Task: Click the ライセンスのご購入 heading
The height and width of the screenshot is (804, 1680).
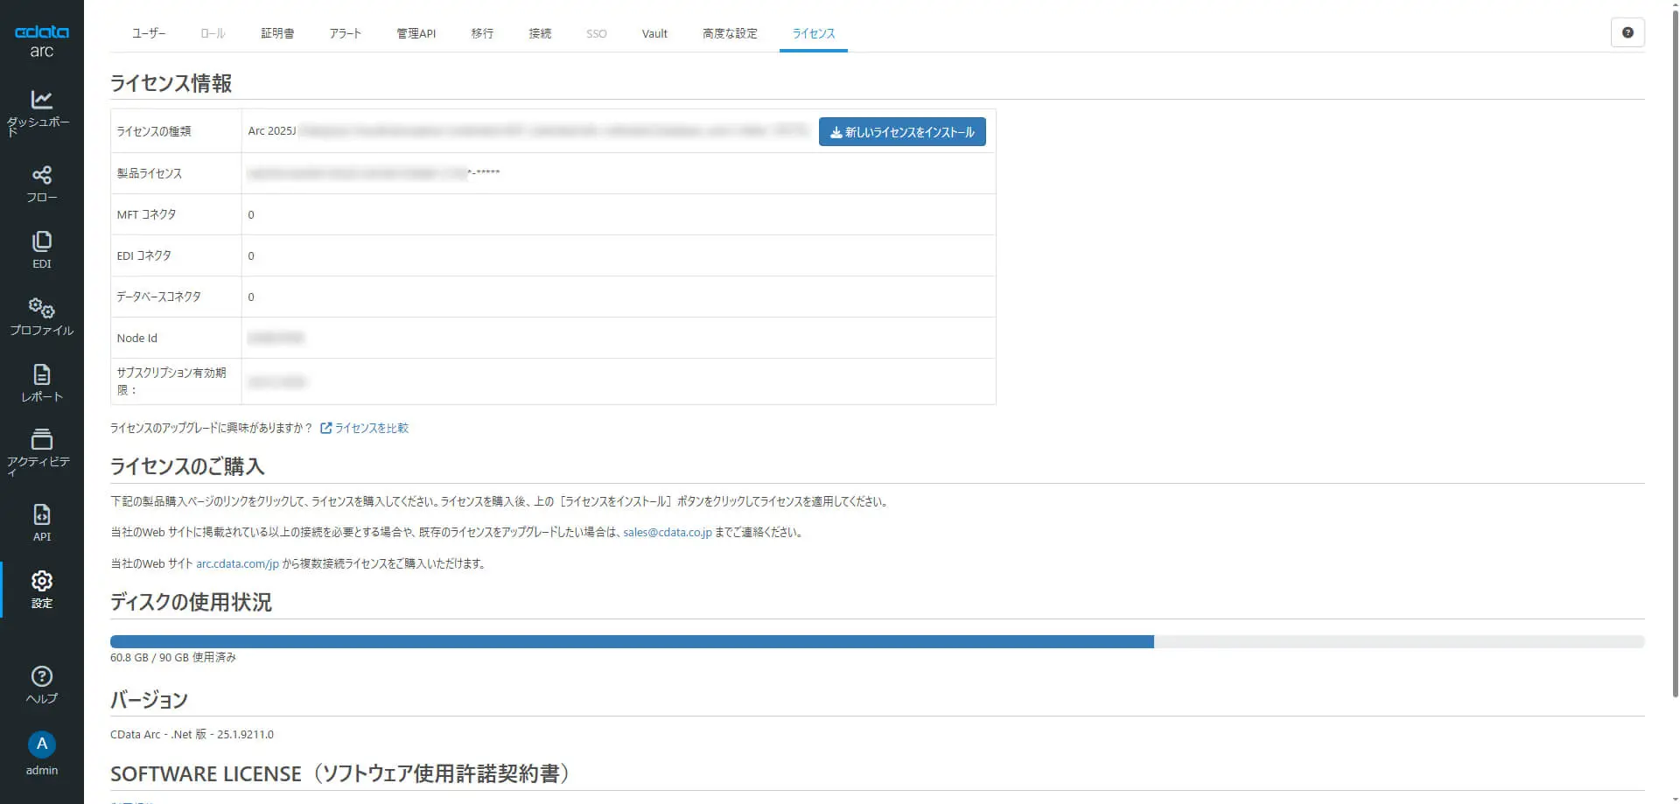Action: (187, 466)
